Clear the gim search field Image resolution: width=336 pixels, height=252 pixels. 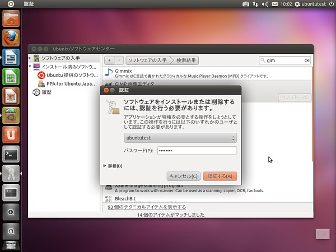pyautogui.click(x=307, y=60)
